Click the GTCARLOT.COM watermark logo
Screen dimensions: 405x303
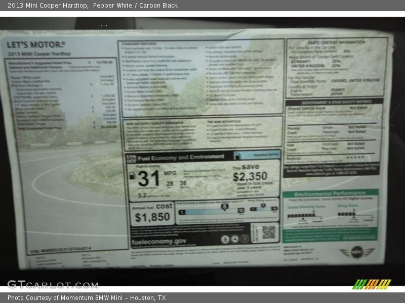pos(53,284)
